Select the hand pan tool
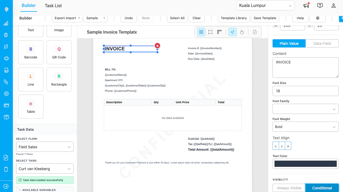Viewport: 343px width, 192px height. click(x=242, y=32)
